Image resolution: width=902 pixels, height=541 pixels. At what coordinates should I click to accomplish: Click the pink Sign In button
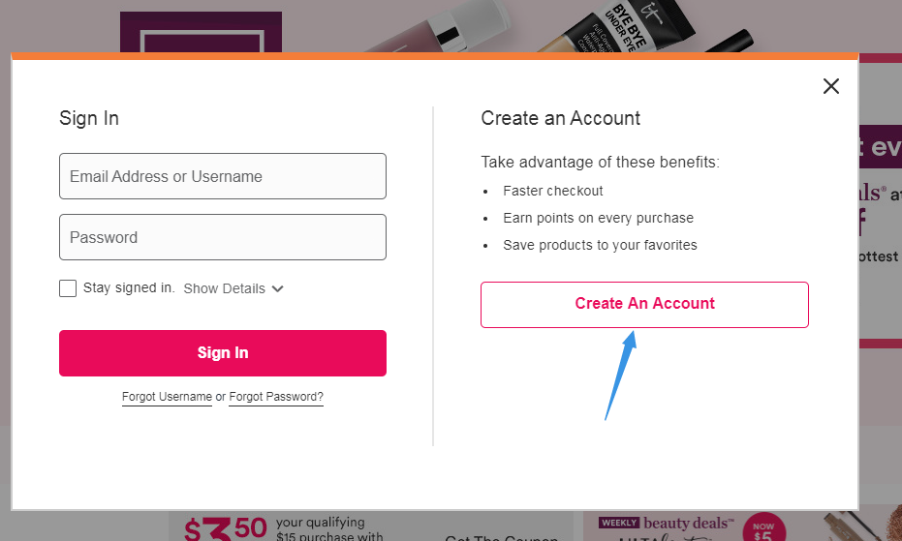[x=223, y=353]
